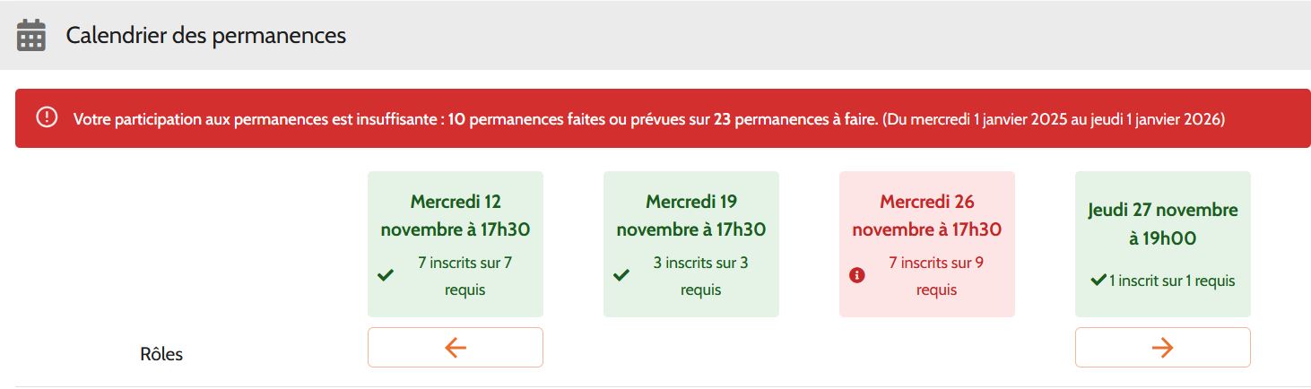Image resolution: width=1311 pixels, height=389 pixels.
Task: Click the red info icon for Mercredi 26
Action: [x=856, y=276]
